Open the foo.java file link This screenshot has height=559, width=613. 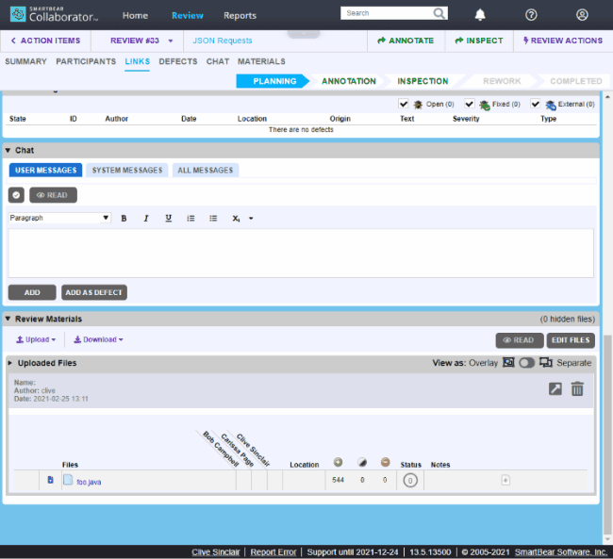[89, 482]
